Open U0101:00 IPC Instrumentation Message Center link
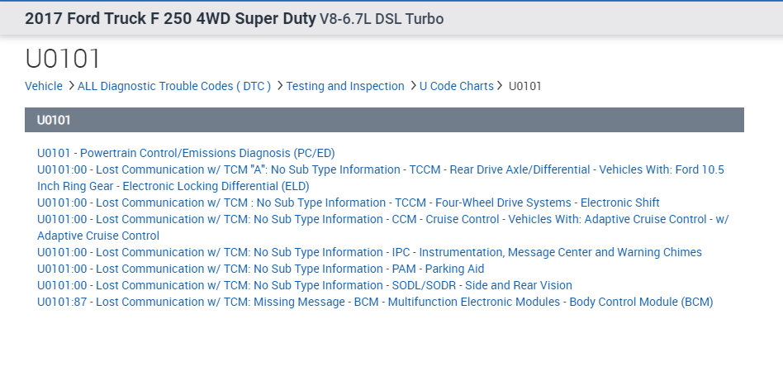 (369, 252)
